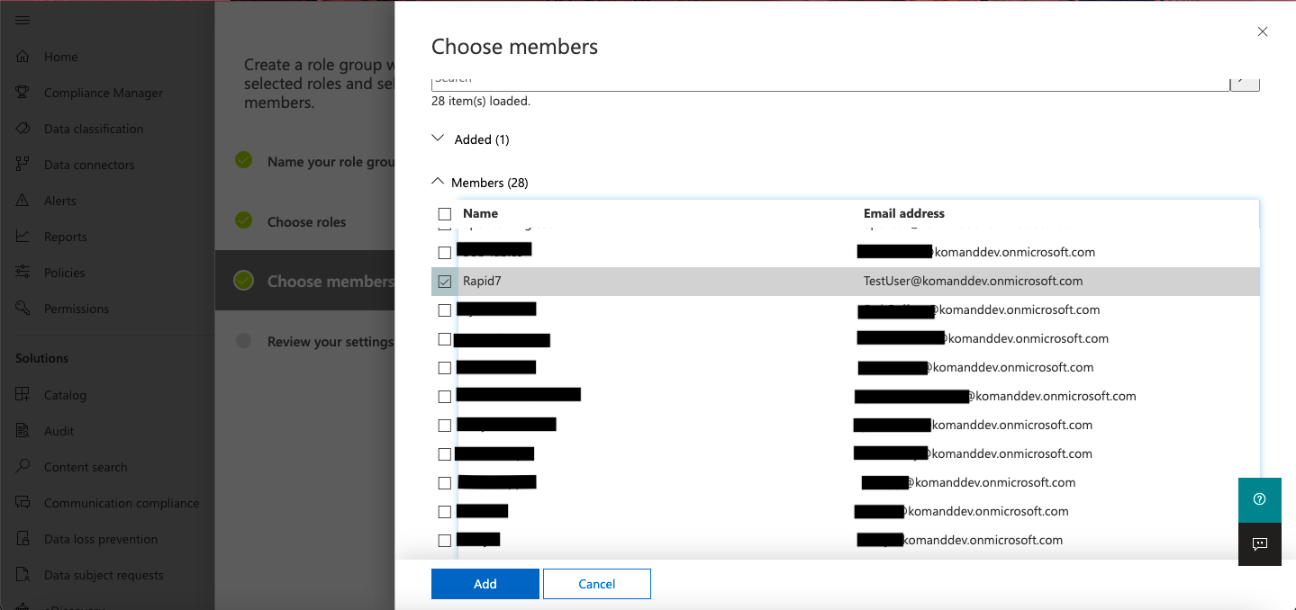Open Data loss prevention in navigation
Viewport: 1296px width, 610px height.
point(100,539)
